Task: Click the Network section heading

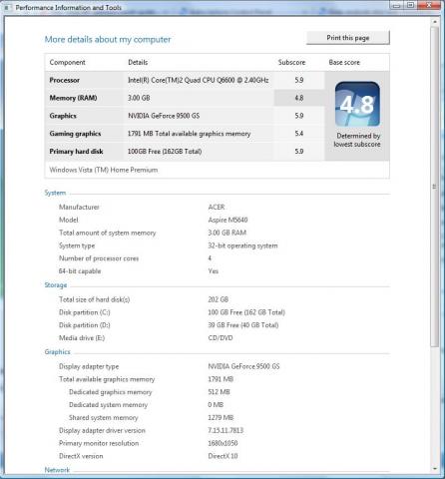Action: [x=57, y=470]
